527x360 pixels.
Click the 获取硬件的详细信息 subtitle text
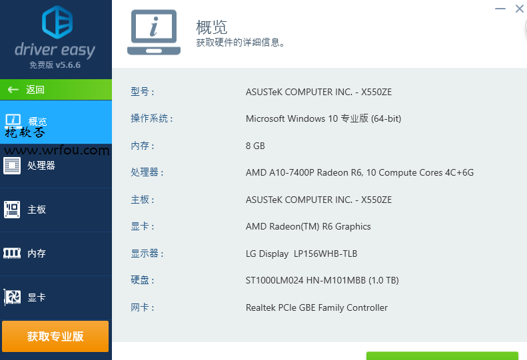tap(241, 43)
